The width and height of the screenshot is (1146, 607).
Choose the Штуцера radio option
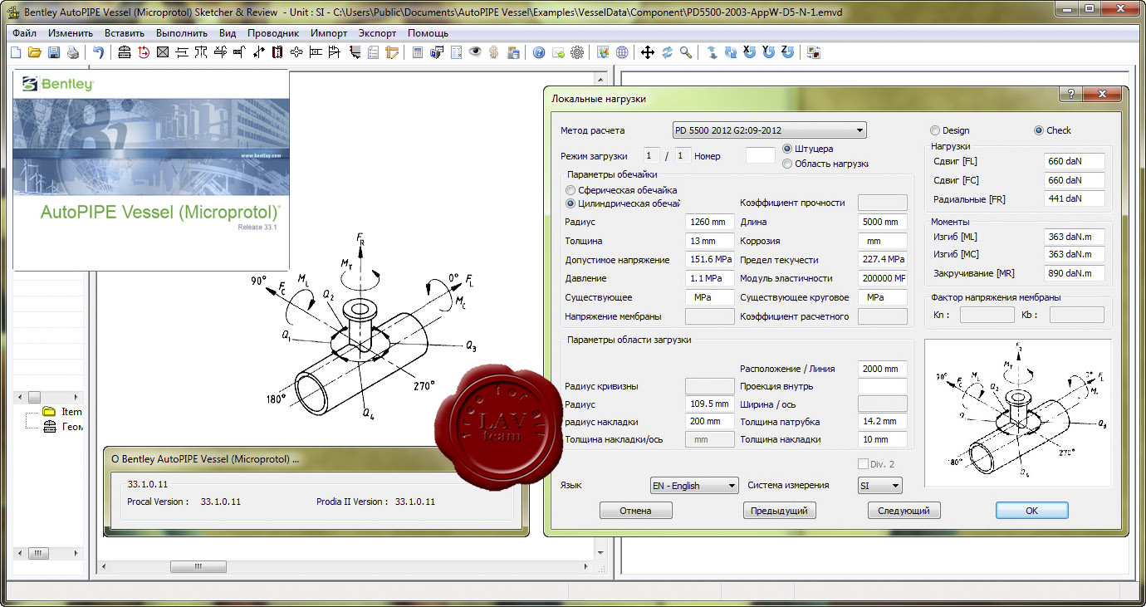[x=788, y=149]
